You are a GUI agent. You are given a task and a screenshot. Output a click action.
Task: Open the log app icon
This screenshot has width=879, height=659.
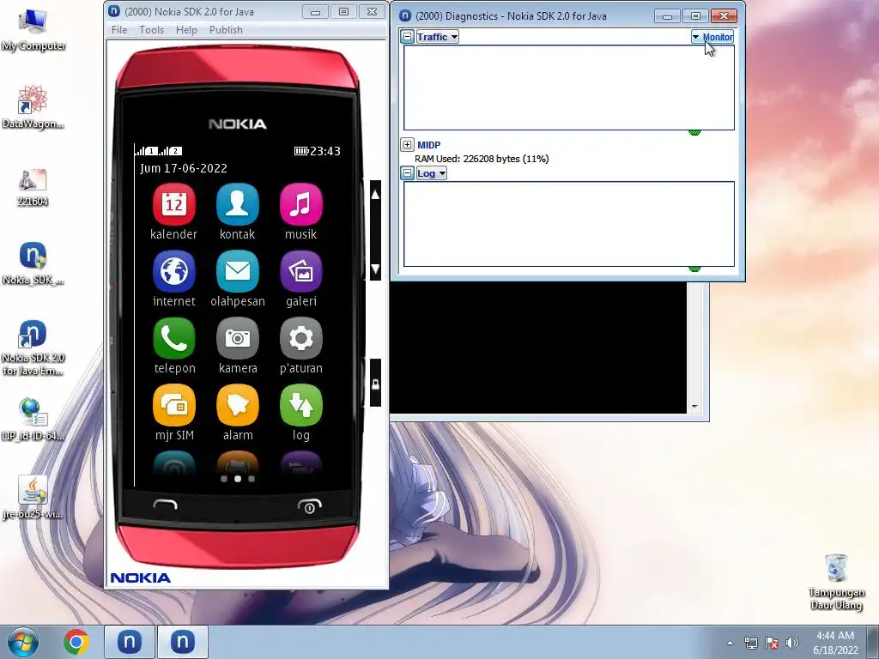point(301,405)
